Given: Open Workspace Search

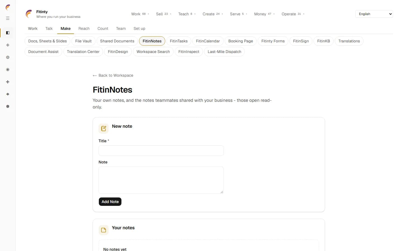Looking at the screenshot, I should 153,52.
